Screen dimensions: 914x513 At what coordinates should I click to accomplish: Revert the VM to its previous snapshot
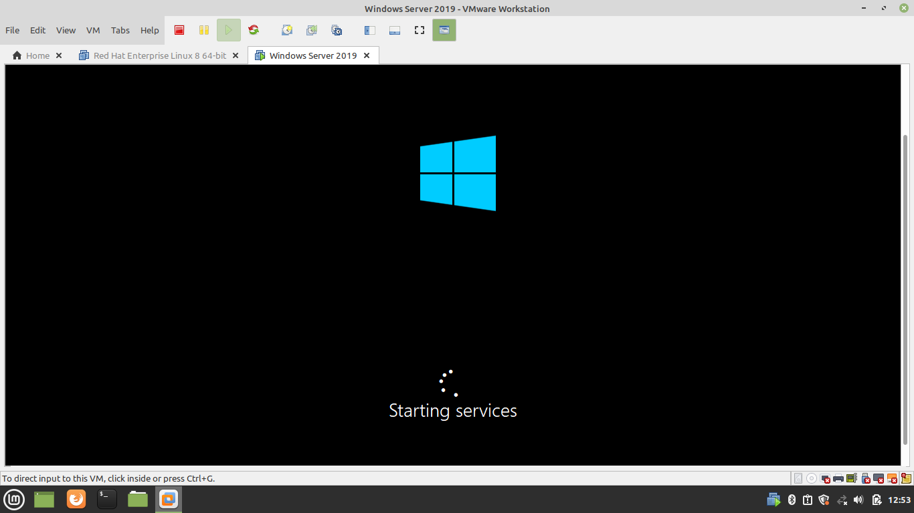pyautogui.click(x=312, y=30)
